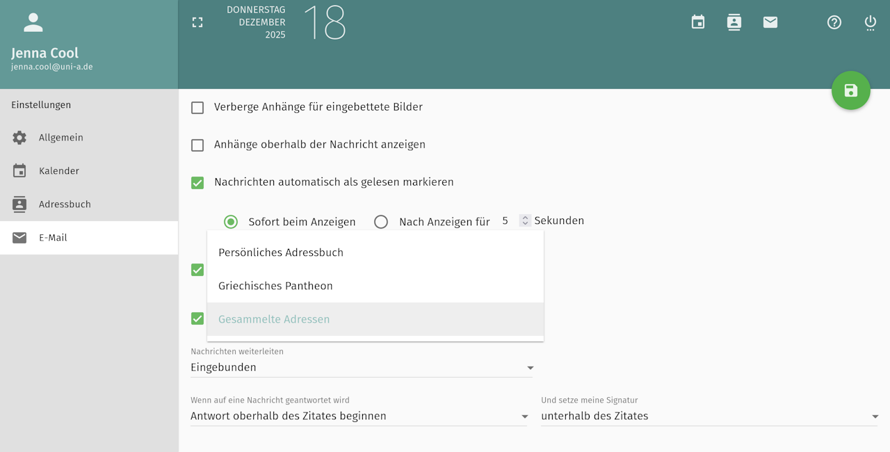Open the signature placement dropdown
The width and height of the screenshot is (890, 452).
click(x=709, y=416)
